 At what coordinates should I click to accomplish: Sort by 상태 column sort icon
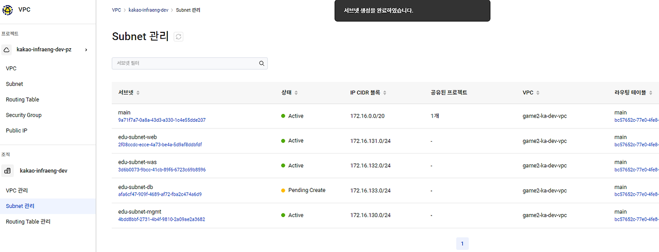(x=296, y=93)
